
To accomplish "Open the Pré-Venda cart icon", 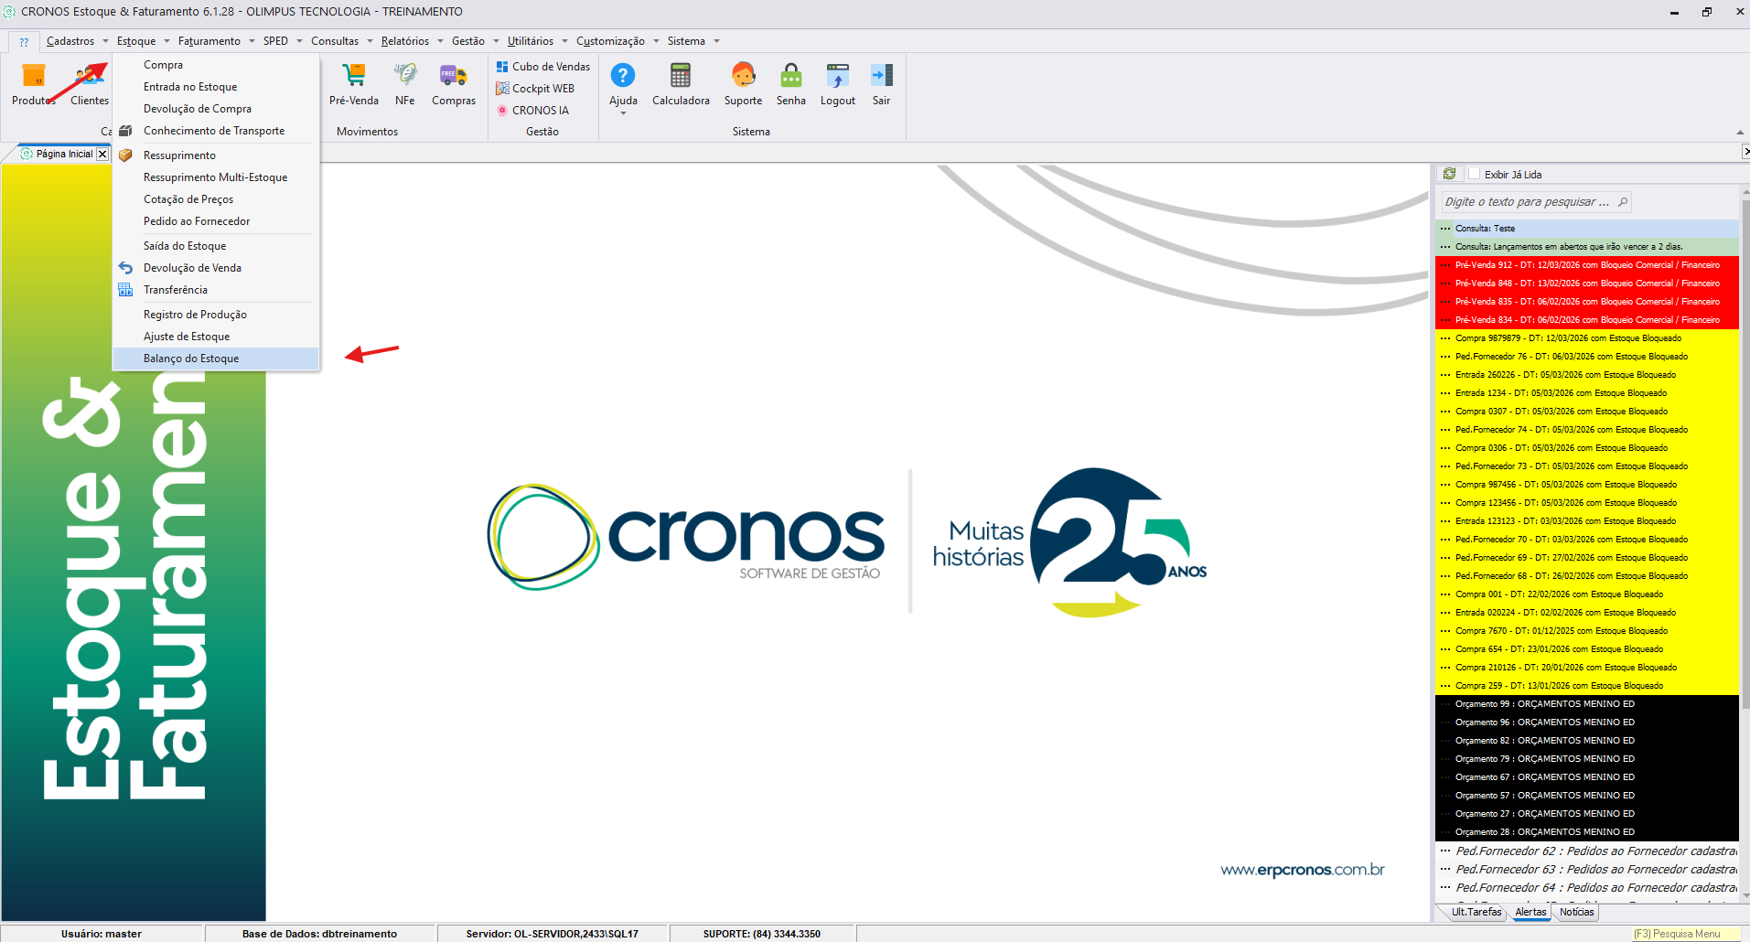I will (353, 77).
